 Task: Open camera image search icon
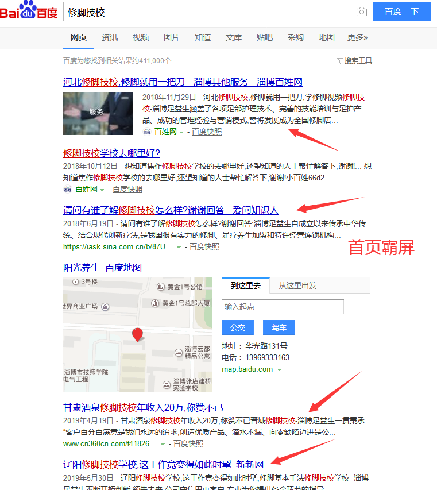pyautogui.click(x=361, y=12)
